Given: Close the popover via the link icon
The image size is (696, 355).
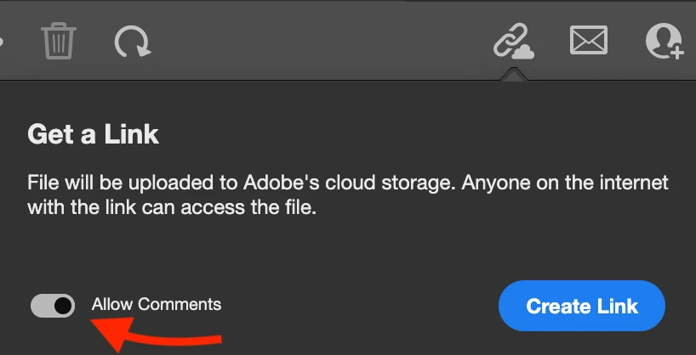Looking at the screenshot, I should [513, 41].
